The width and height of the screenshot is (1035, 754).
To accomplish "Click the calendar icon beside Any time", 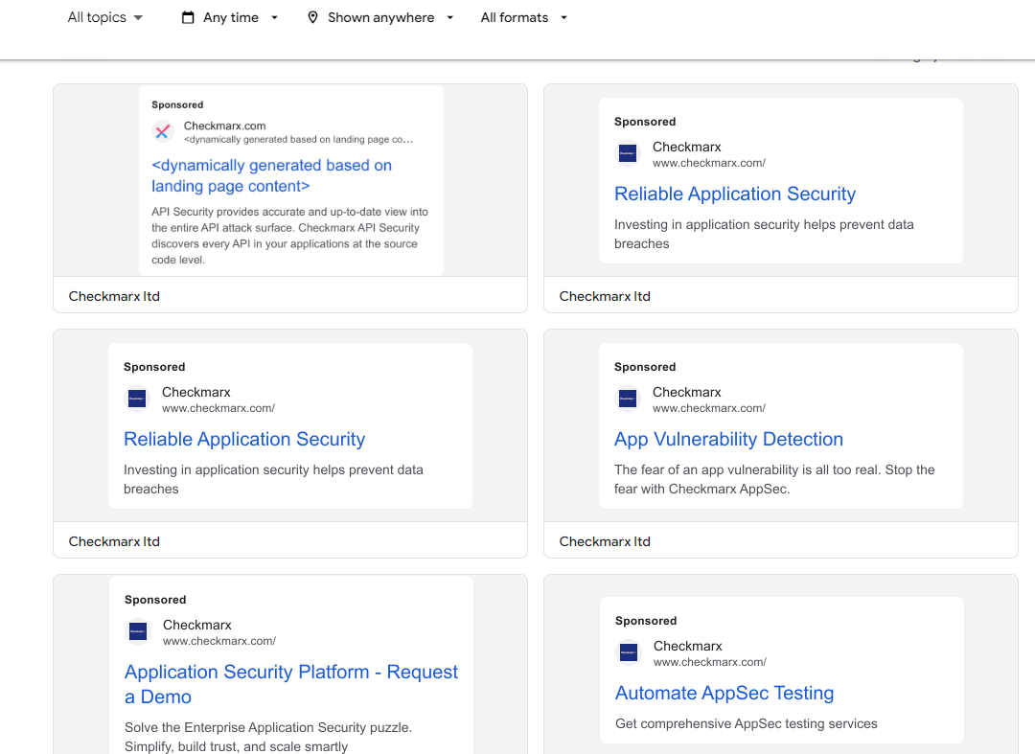I will (188, 18).
